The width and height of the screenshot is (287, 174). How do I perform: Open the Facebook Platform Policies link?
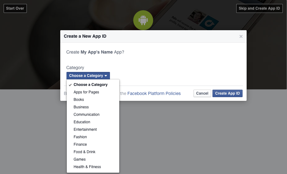pos(154,93)
